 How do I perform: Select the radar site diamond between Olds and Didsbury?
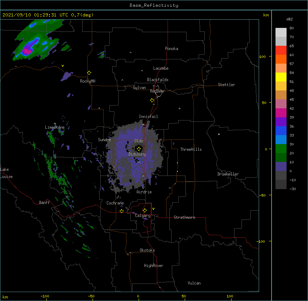coord(139,149)
